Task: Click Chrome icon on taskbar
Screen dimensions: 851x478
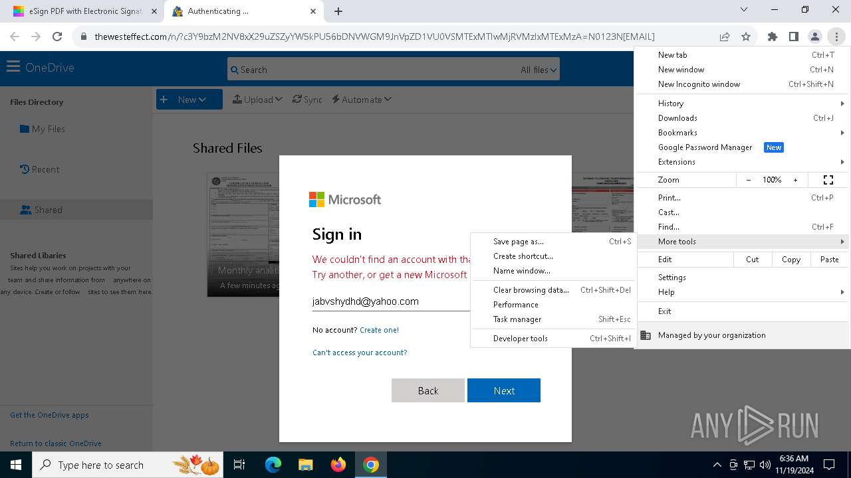Action: [371, 465]
